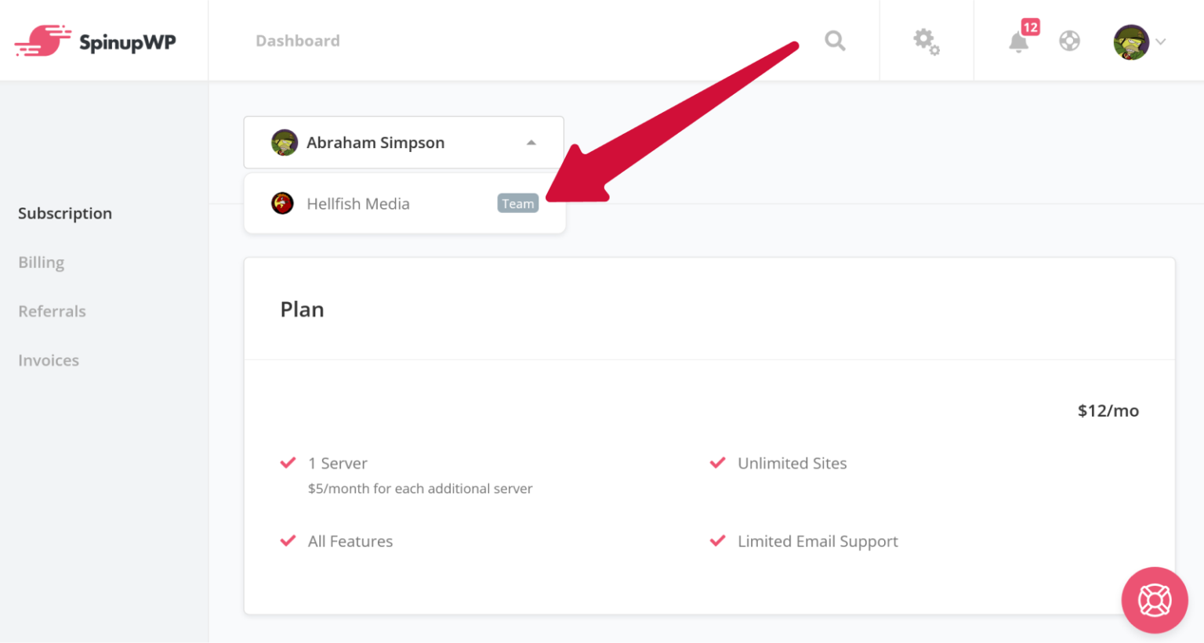Click the Team badge next to Hellfish Media
The height and width of the screenshot is (643, 1204).
517,203
